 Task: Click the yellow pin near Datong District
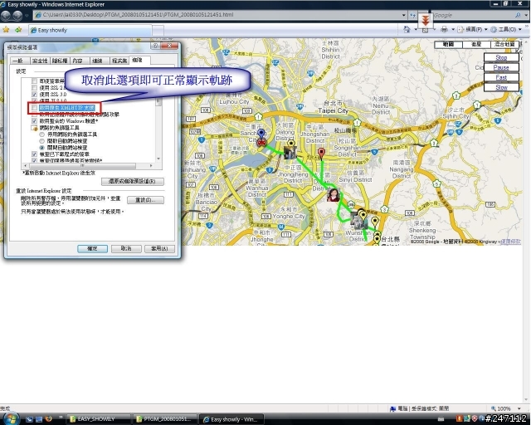(291, 144)
